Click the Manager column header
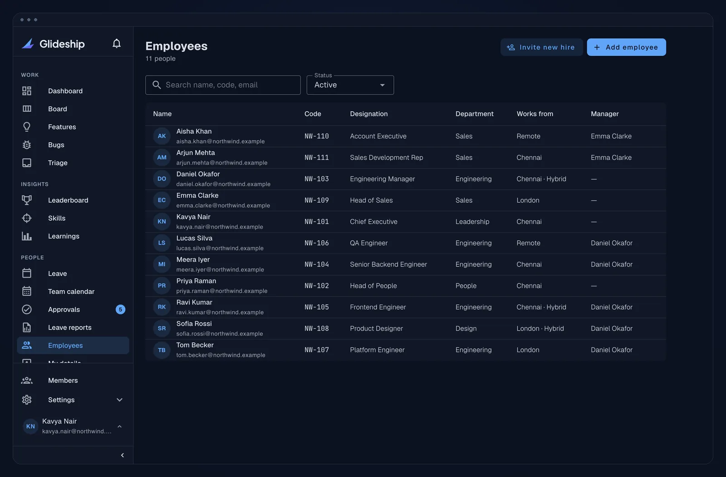 tap(605, 114)
